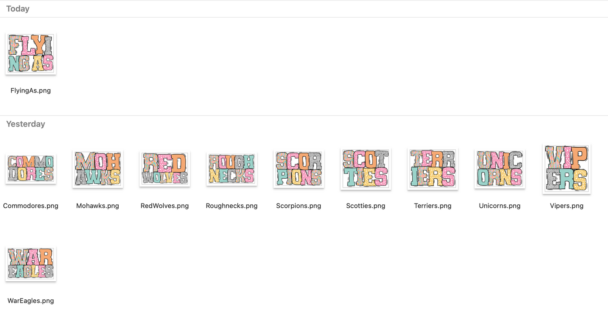Click the Scorpions image thumbnail
This screenshot has width=608, height=320.
(x=298, y=169)
